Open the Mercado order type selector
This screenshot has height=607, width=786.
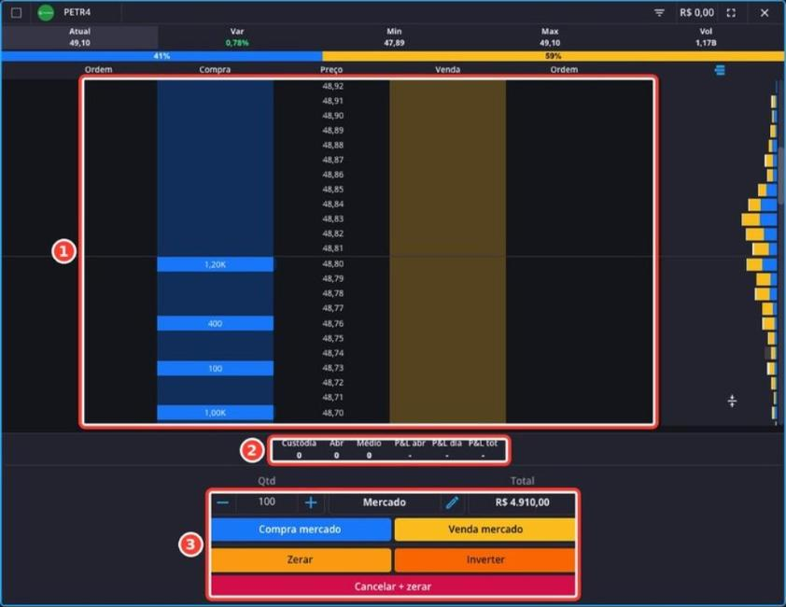384,502
